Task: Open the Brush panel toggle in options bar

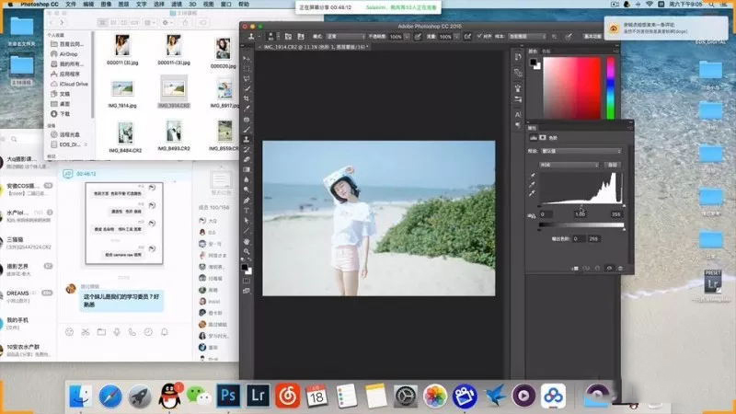Action: pyautogui.click(x=288, y=37)
